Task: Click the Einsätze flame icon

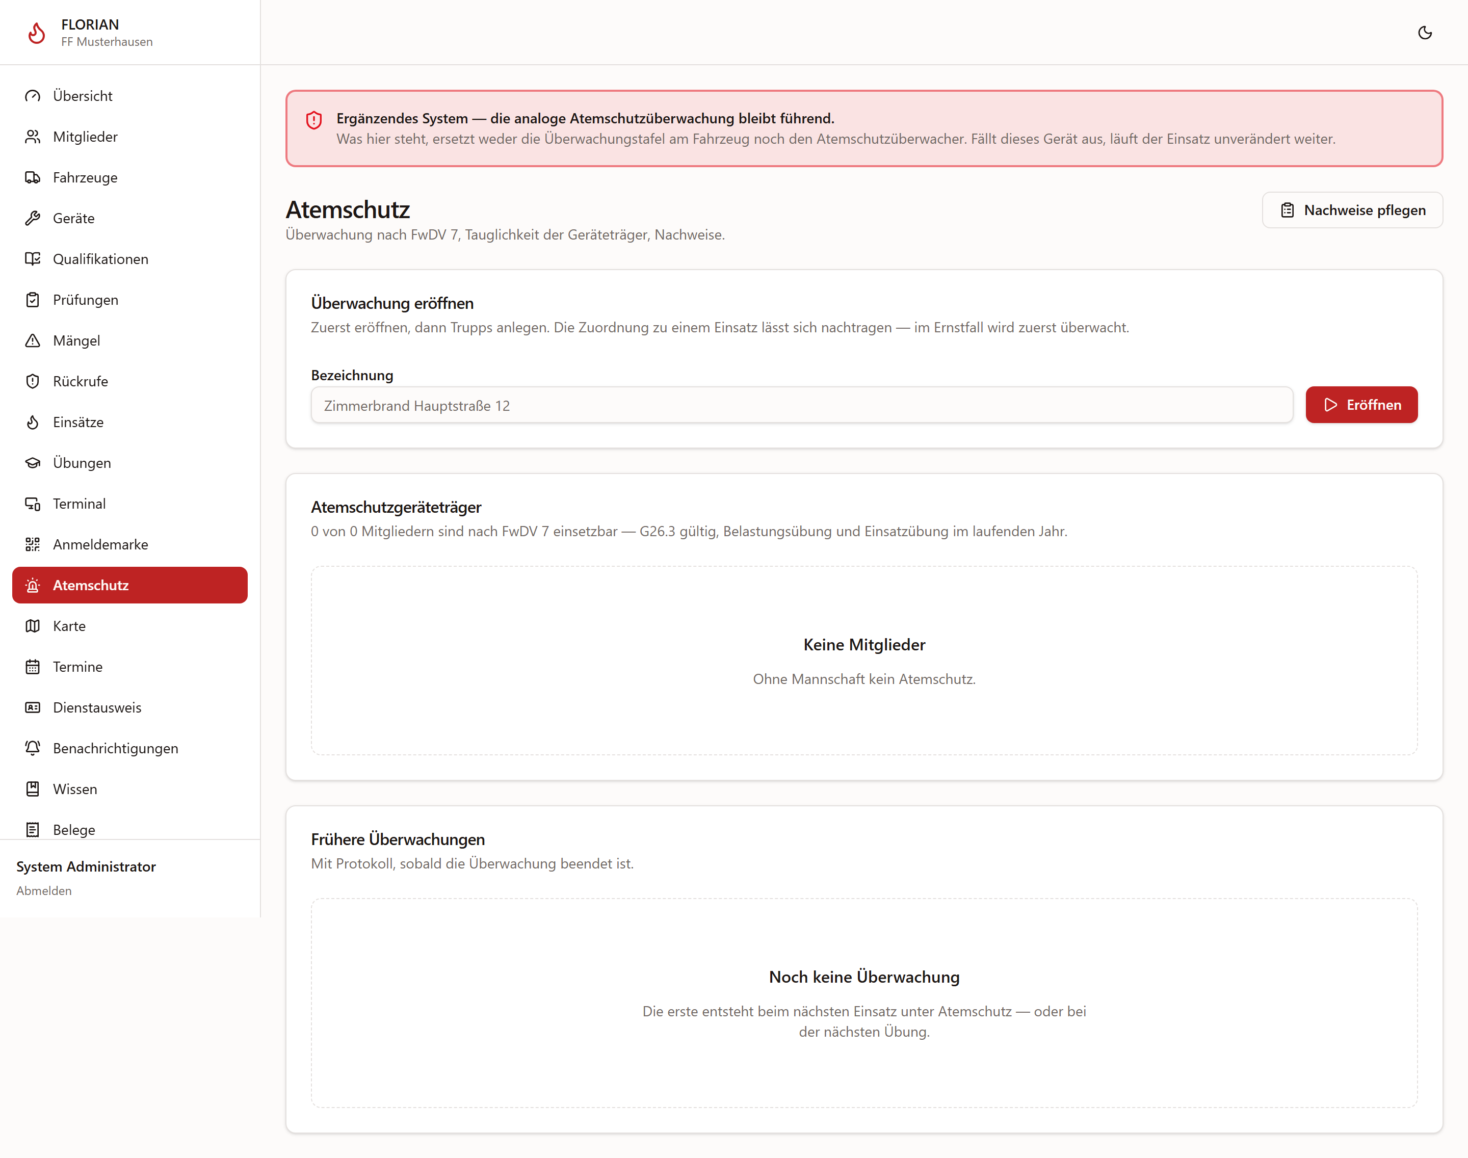Action: [x=33, y=422]
